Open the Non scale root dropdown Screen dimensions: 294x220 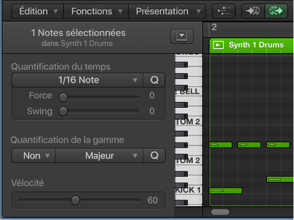pyautogui.click(x=34, y=156)
